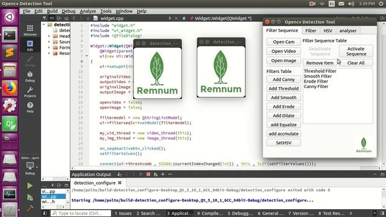Open the Build menu
Viewport: 386px width, 217px height.
52,11
